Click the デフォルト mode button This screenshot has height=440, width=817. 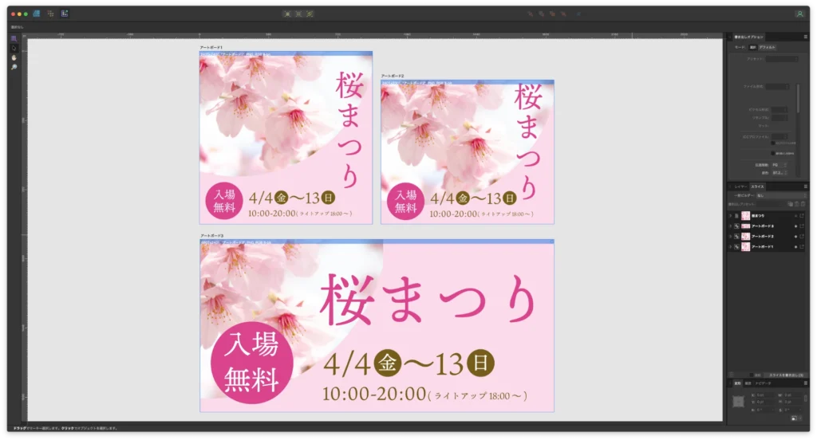767,48
